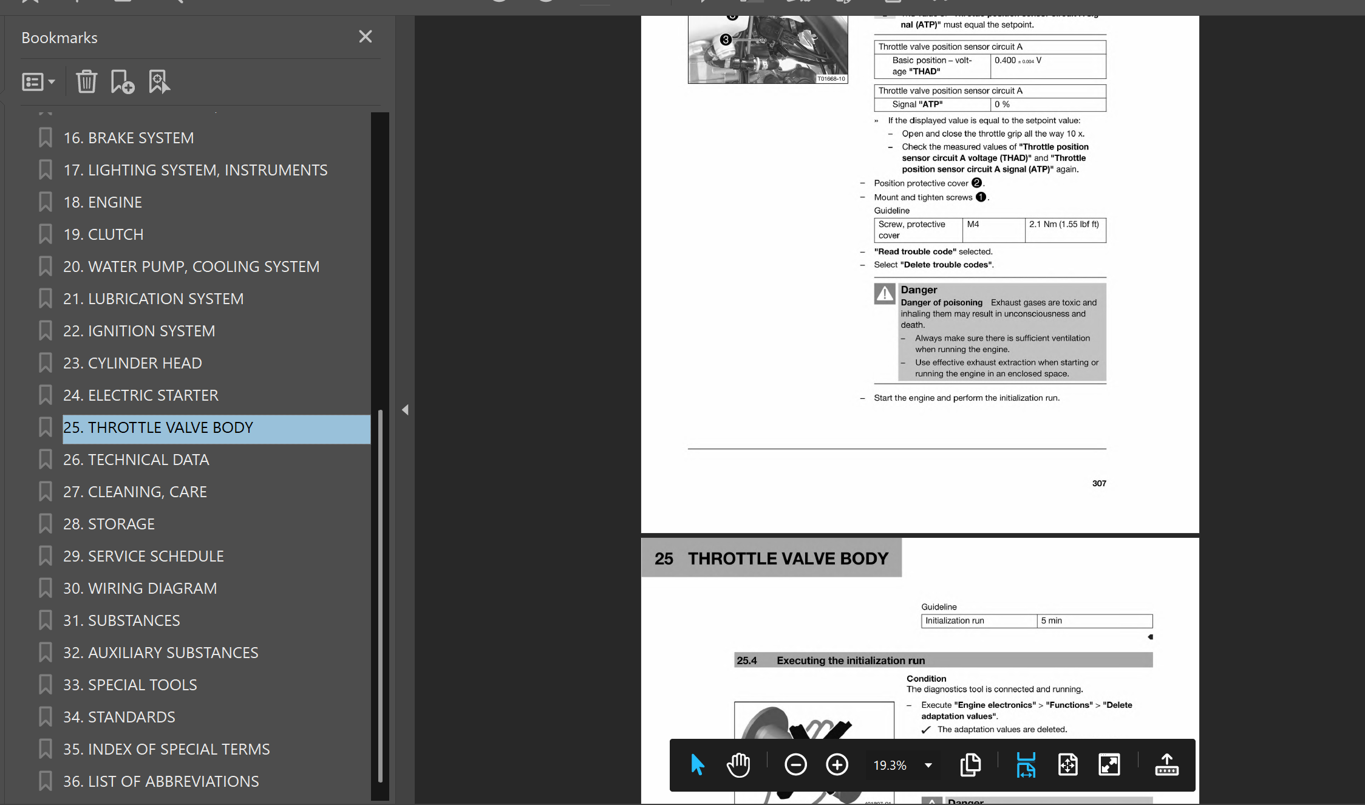This screenshot has width=1365, height=805.
Task: Dock the floating page toolbar
Action: (x=1166, y=765)
